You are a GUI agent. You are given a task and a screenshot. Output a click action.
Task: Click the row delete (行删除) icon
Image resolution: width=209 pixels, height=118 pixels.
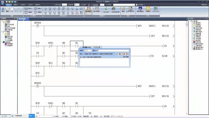(x=26, y=12)
